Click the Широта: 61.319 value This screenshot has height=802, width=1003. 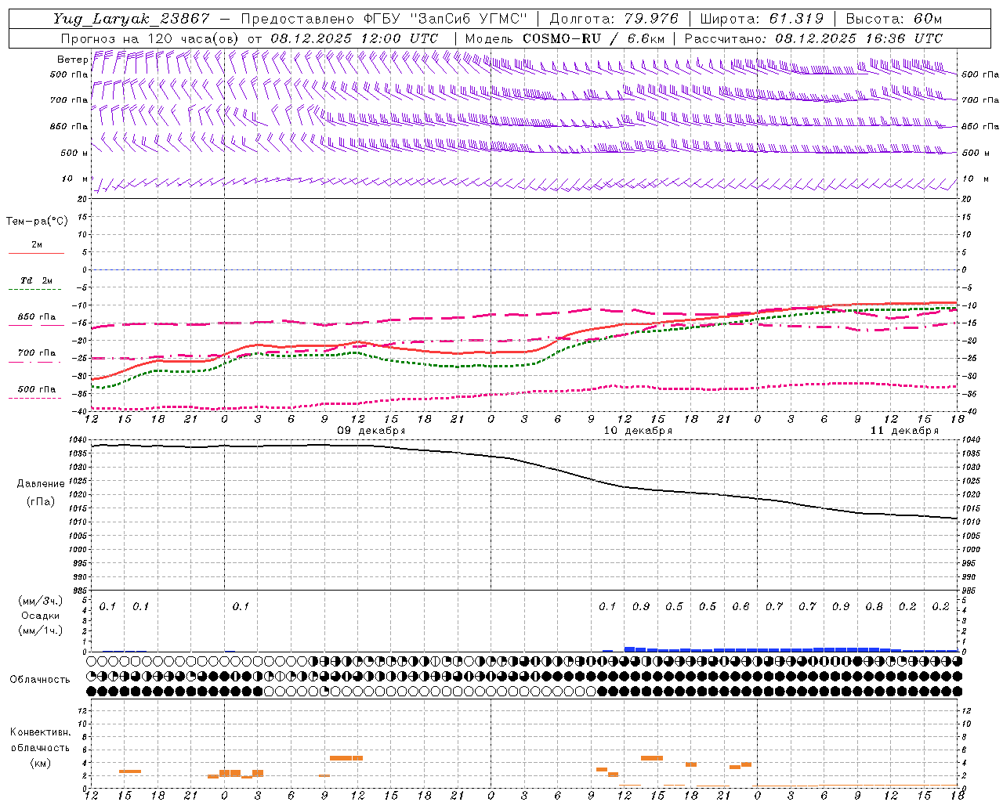762,19
